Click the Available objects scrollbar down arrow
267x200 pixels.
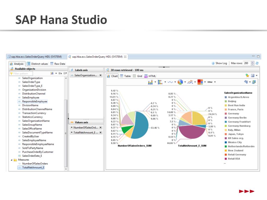point(66,169)
